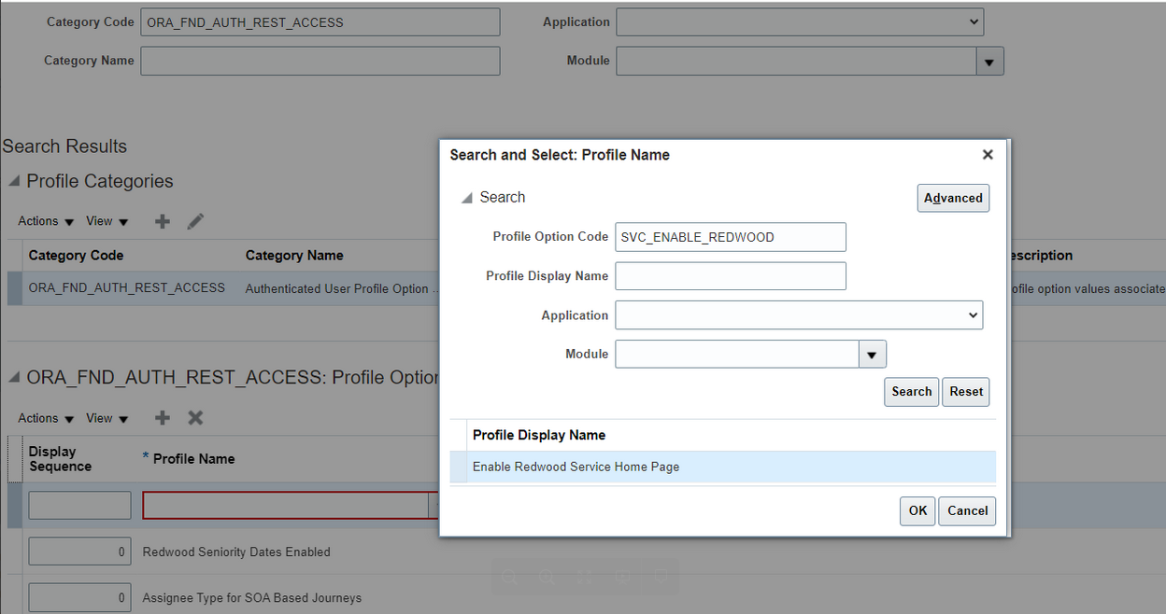Open Module dropdown arrow in page search
1166x614 pixels.
tap(989, 62)
